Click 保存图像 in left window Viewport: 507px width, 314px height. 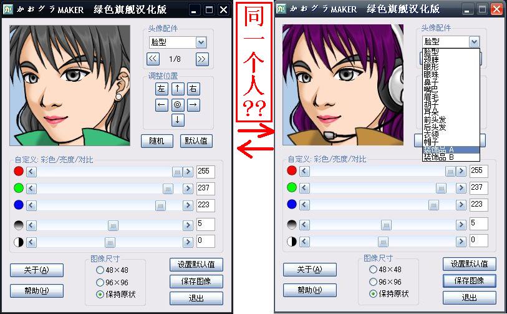tap(196, 282)
